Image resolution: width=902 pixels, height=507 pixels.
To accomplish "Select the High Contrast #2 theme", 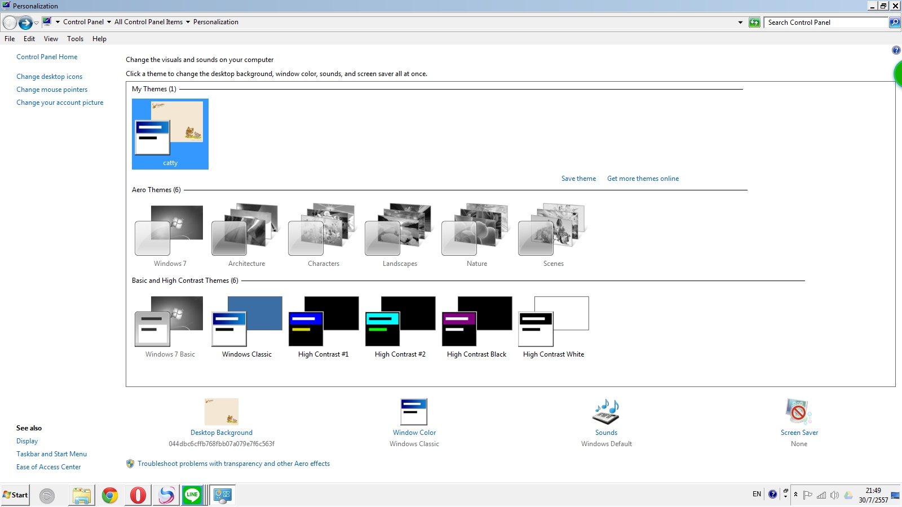I will click(400, 327).
